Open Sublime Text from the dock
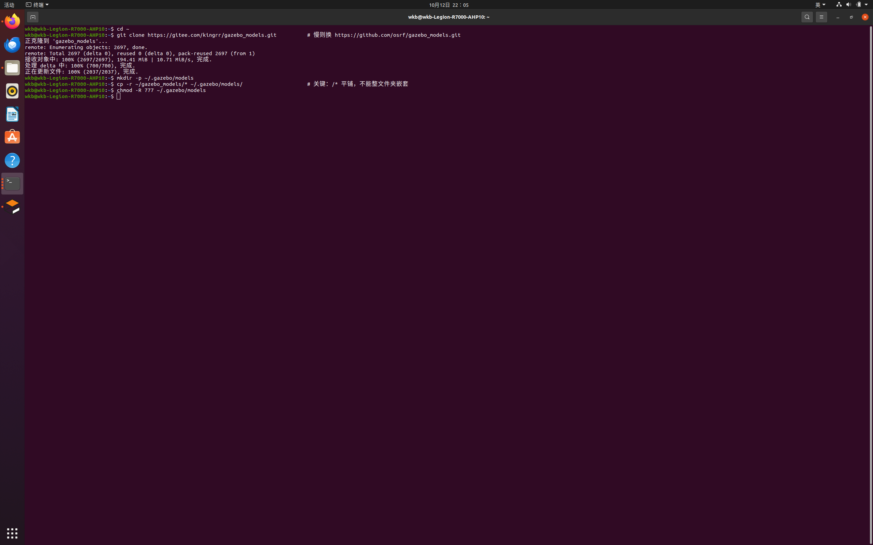Viewport: 873px width, 545px height. pyautogui.click(x=12, y=207)
